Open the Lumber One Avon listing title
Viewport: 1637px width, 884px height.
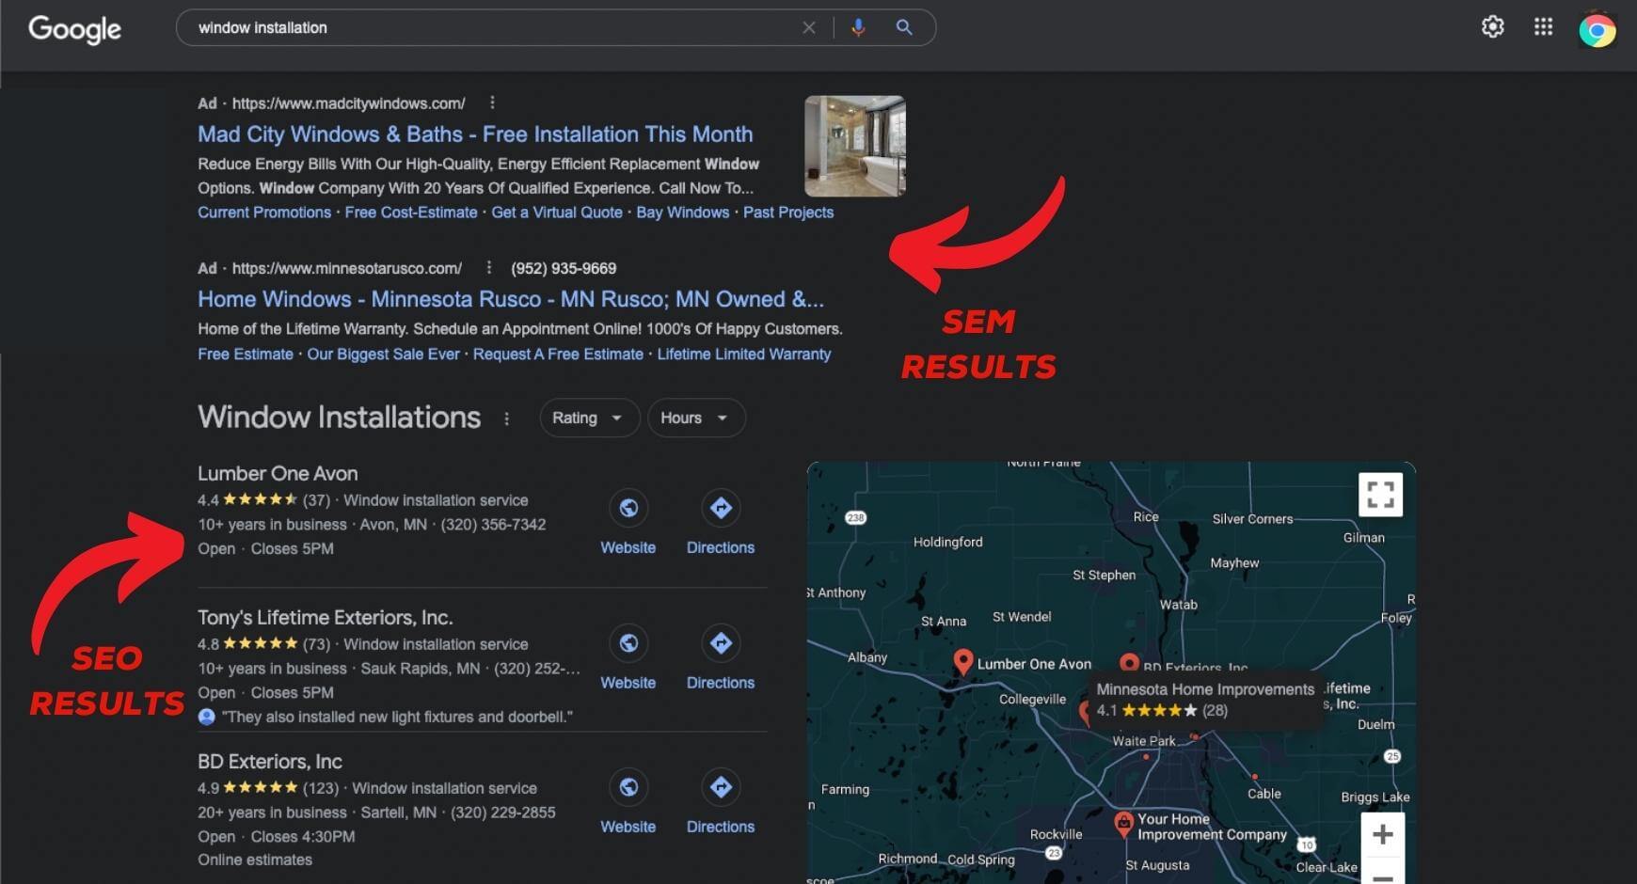coord(278,473)
